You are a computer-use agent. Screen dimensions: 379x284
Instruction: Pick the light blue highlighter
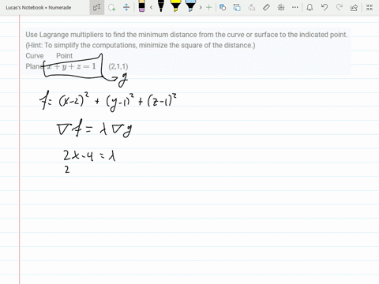[190, 6]
